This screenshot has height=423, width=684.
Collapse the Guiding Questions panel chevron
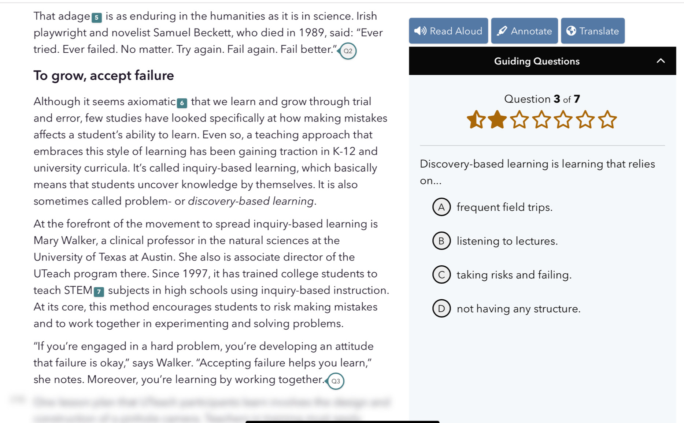click(661, 61)
